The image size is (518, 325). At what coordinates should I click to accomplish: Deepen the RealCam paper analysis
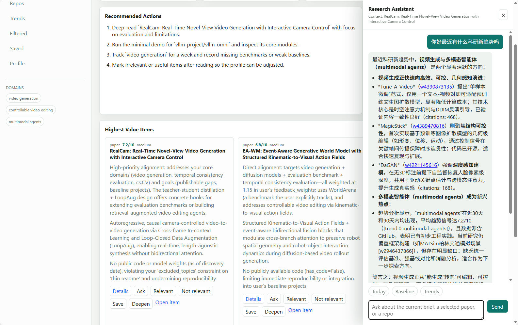click(141, 304)
